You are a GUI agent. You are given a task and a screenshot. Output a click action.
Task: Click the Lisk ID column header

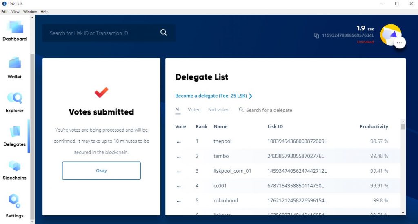275,126
